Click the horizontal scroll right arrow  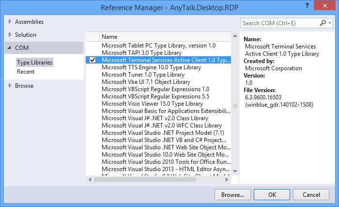(x=227, y=179)
